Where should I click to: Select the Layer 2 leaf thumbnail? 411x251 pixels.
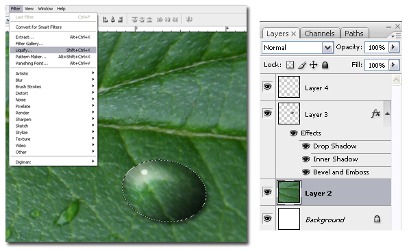(289, 192)
